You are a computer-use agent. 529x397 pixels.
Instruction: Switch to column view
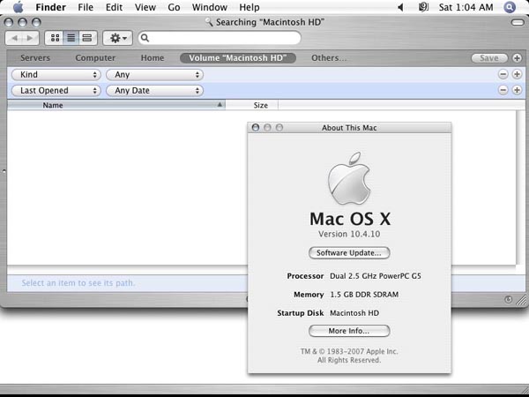[87, 38]
